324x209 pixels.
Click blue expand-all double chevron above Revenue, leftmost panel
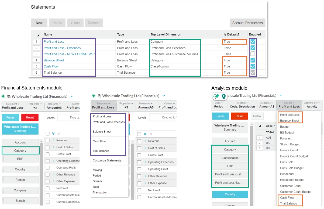click(x=53, y=134)
